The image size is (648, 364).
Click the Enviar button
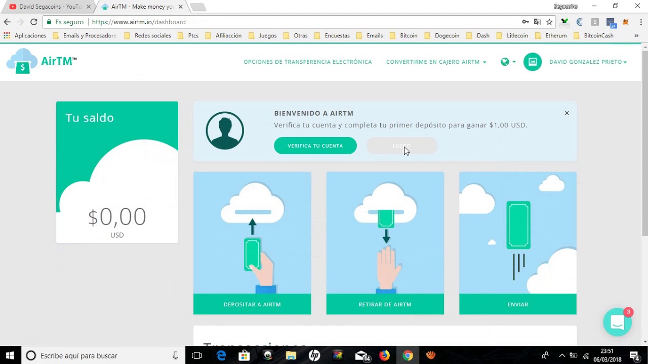coord(517,304)
